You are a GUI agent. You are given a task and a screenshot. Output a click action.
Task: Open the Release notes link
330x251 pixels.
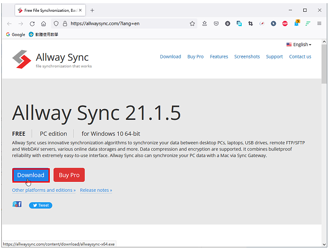click(x=96, y=190)
